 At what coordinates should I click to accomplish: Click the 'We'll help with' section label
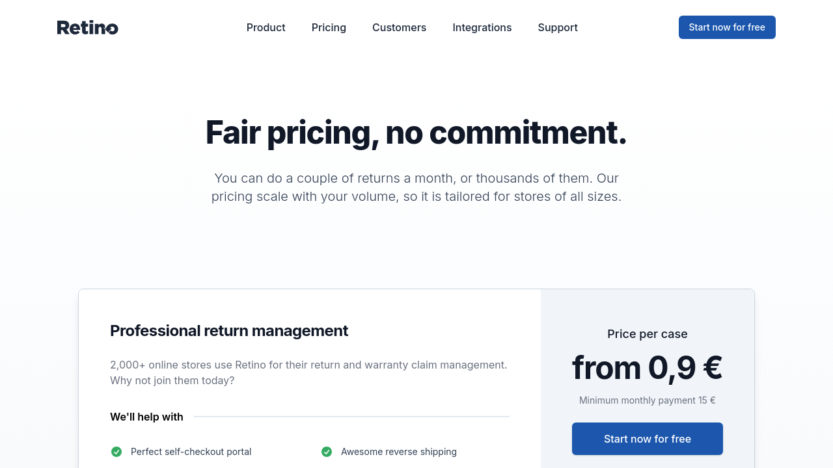pos(146,417)
